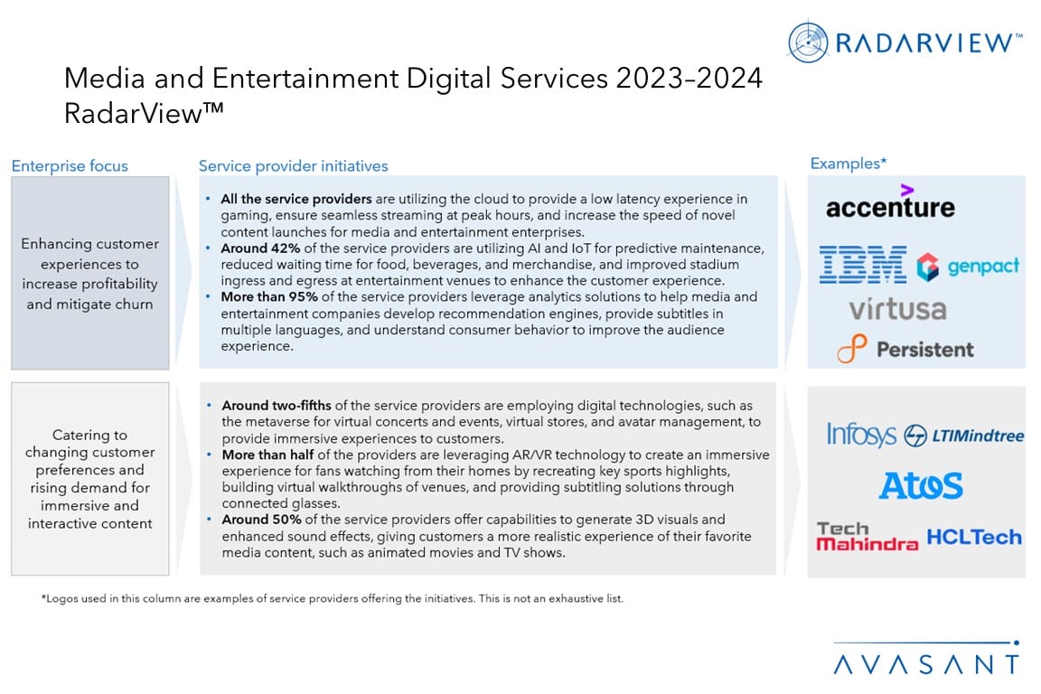1041x694 pixels.
Task: Click the LTIMindtree logo
Action: coord(964,436)
